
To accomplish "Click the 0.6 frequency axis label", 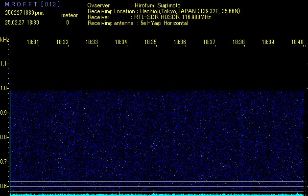I will click(4, 186).
